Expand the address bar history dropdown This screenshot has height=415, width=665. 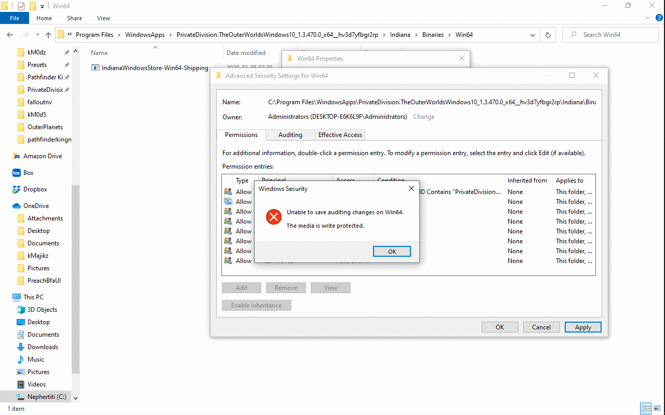coord(533,35)
